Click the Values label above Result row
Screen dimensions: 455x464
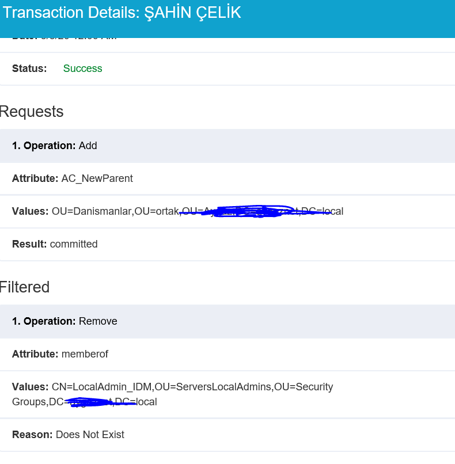click(30, 211)
